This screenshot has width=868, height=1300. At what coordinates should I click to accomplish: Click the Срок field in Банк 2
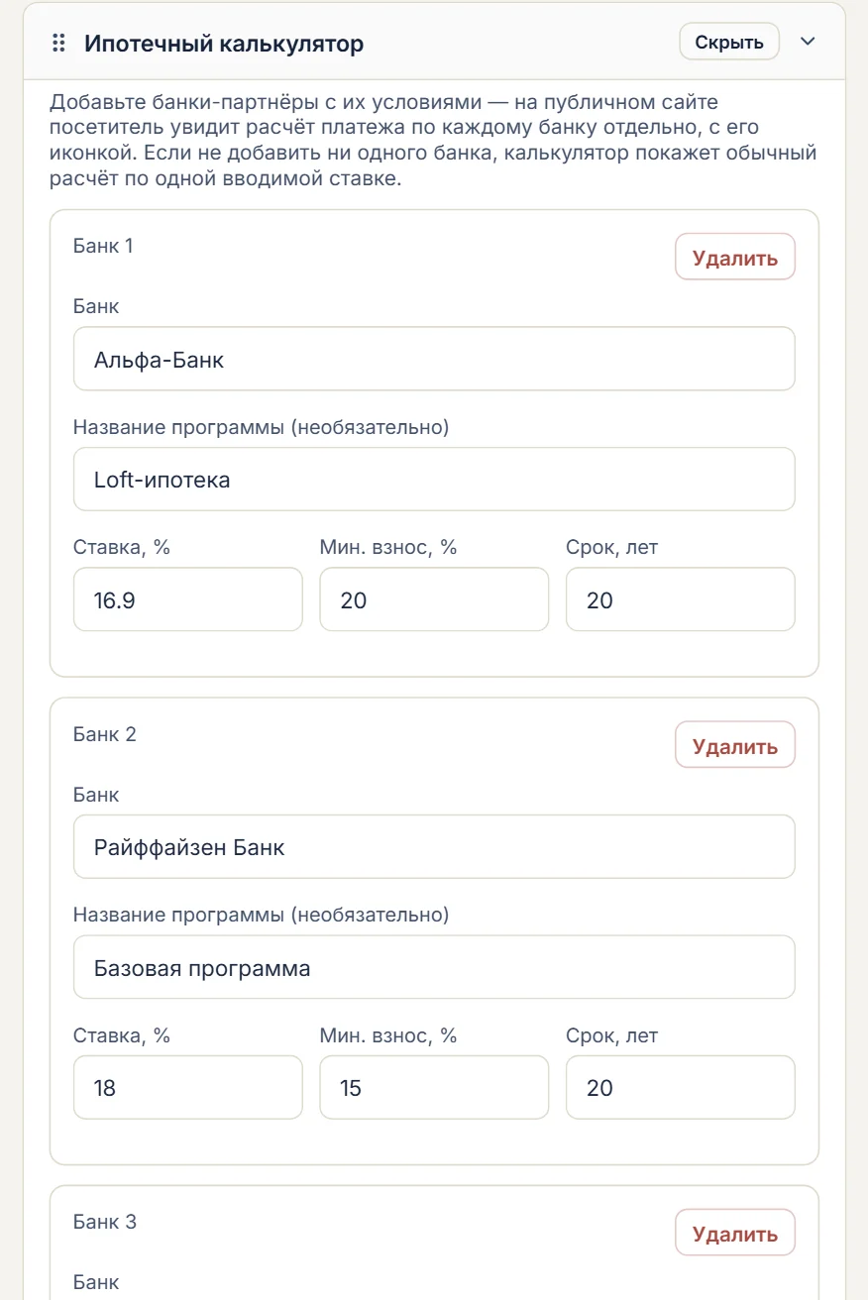(681, 1087)
